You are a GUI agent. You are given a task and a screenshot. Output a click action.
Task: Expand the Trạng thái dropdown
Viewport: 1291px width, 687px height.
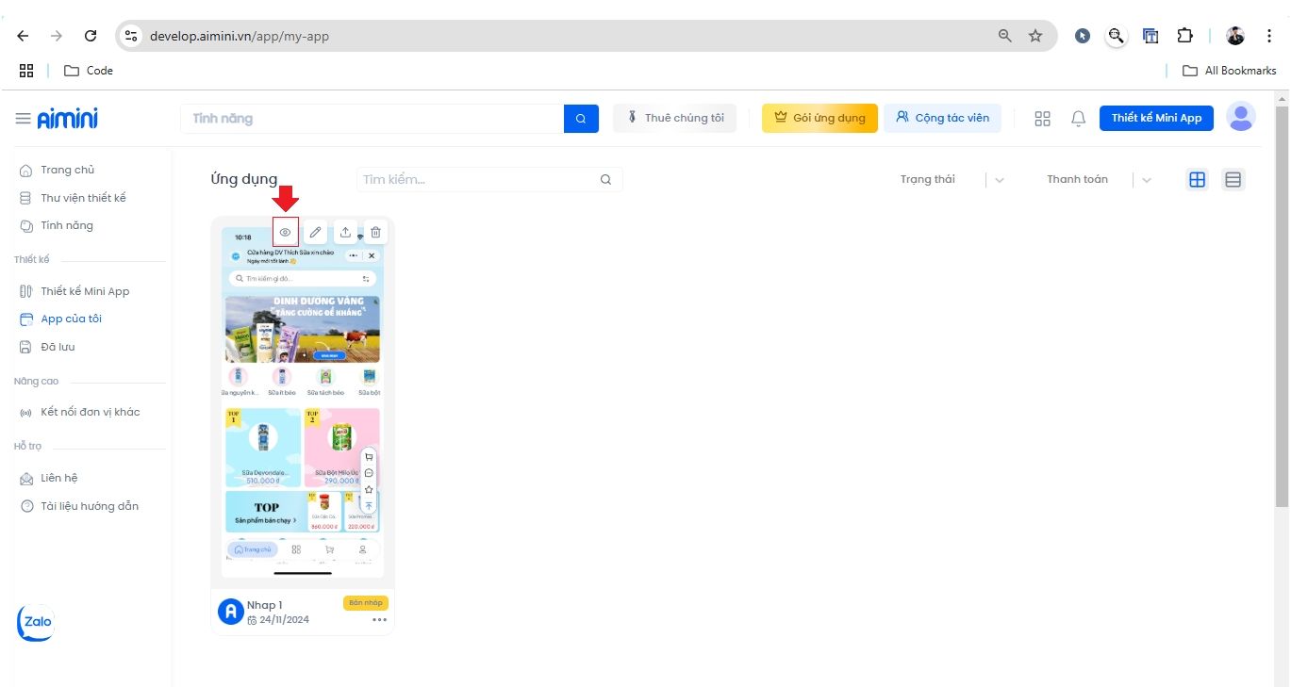pos(1000,180)
